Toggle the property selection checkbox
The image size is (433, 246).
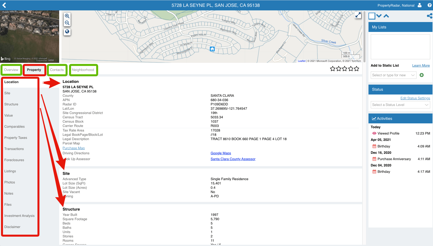coord(372,16)
